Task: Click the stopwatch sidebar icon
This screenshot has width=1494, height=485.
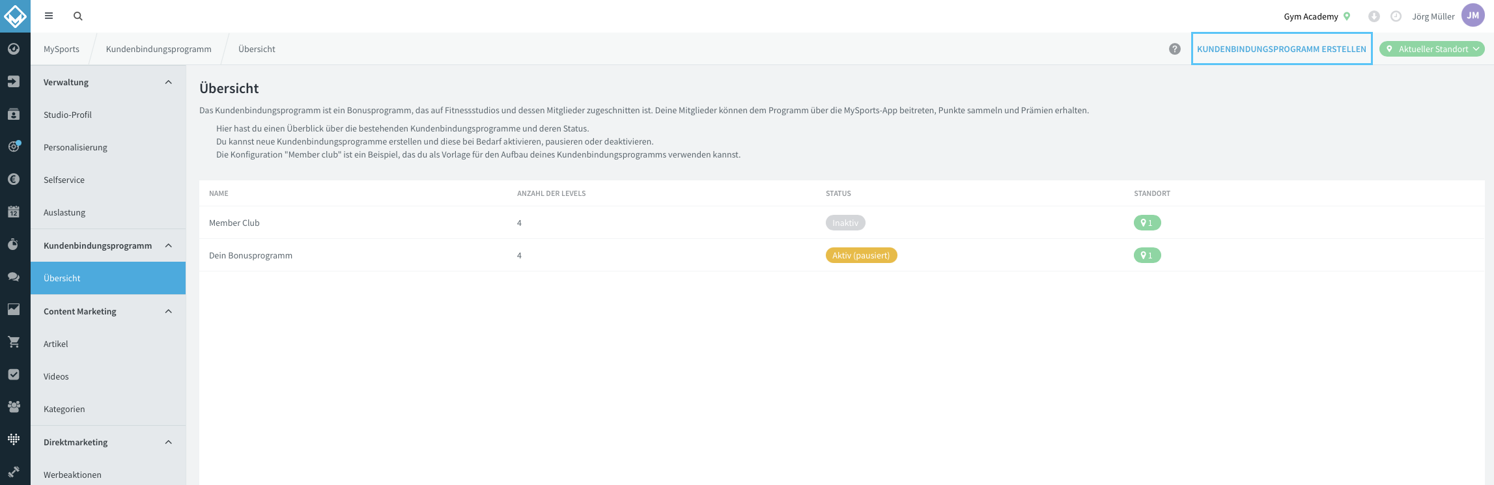Action: point(14,244)
